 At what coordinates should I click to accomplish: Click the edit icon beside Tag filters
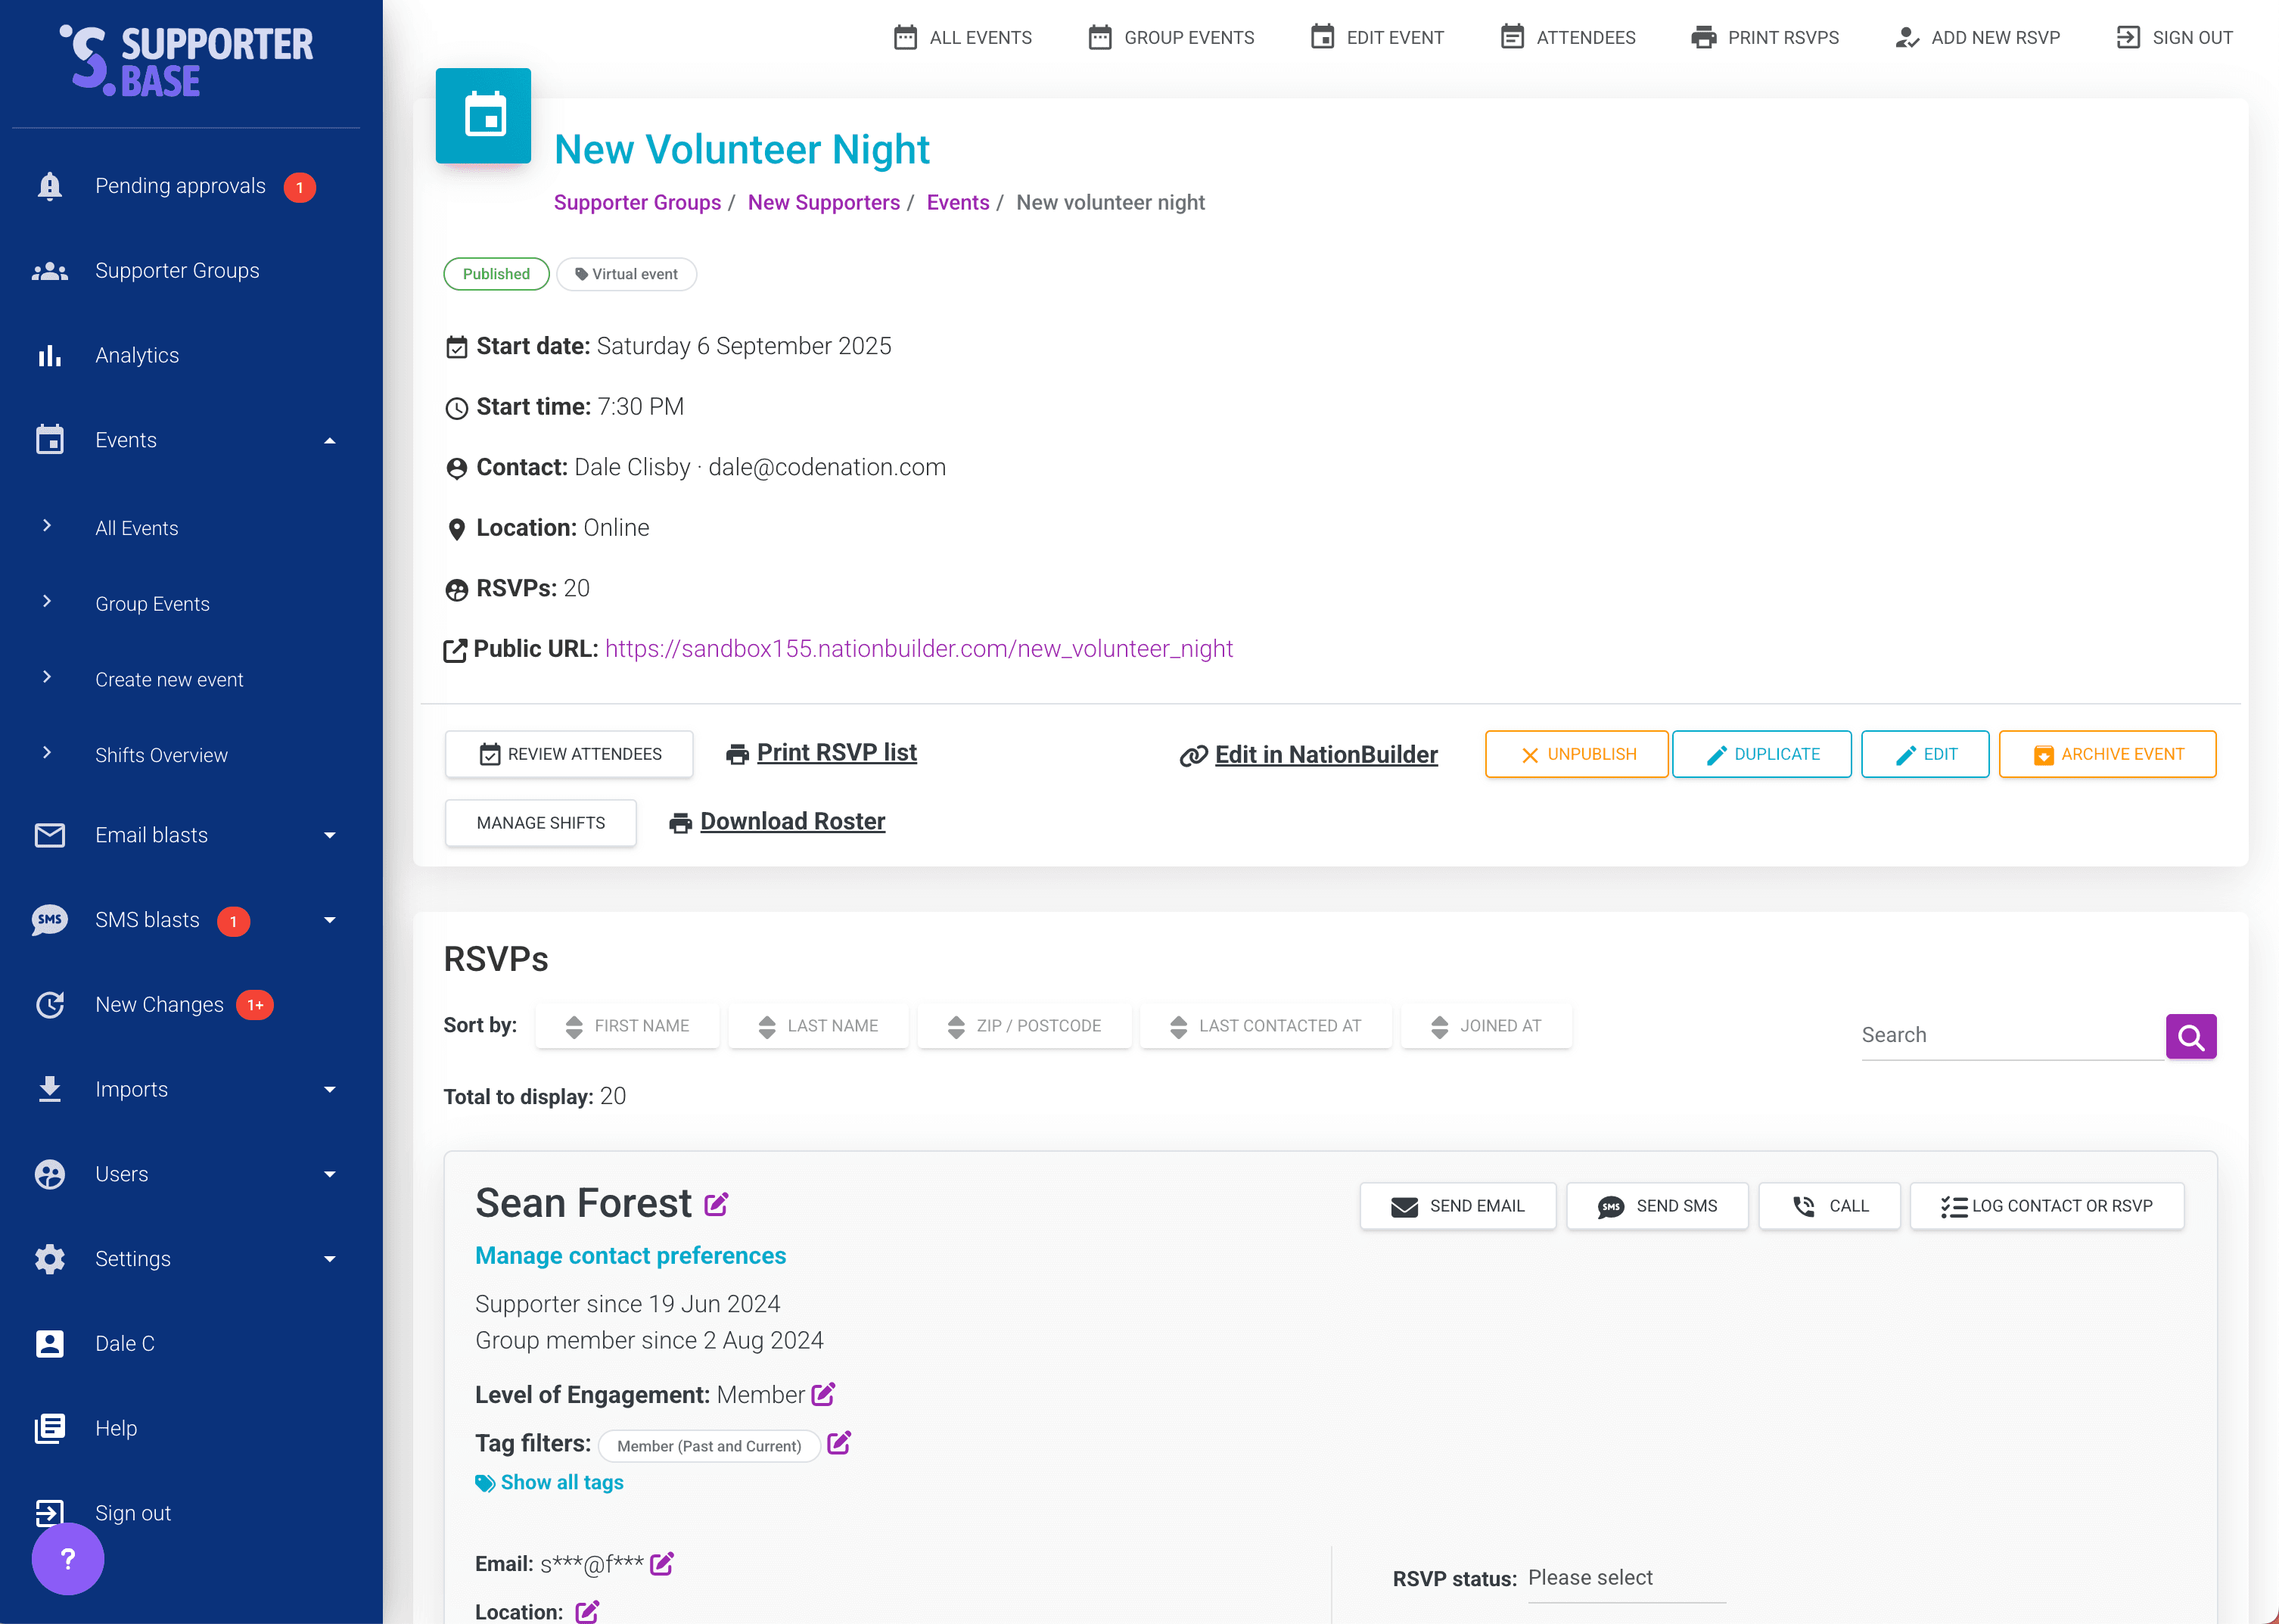click(x=838, y=1443)
